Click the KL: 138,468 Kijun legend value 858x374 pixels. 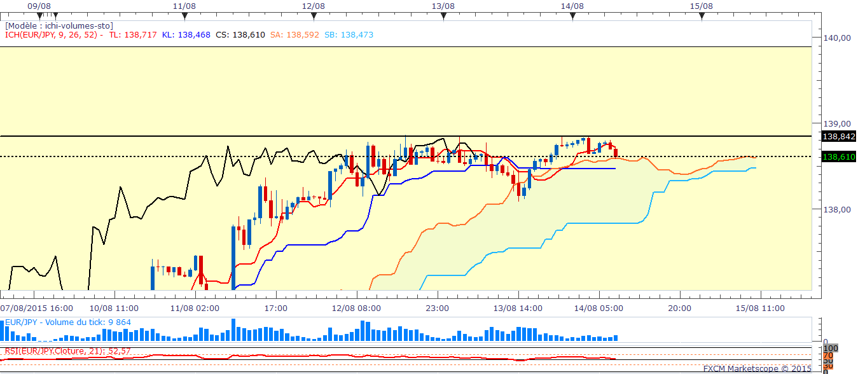click(x=186, y=34)
